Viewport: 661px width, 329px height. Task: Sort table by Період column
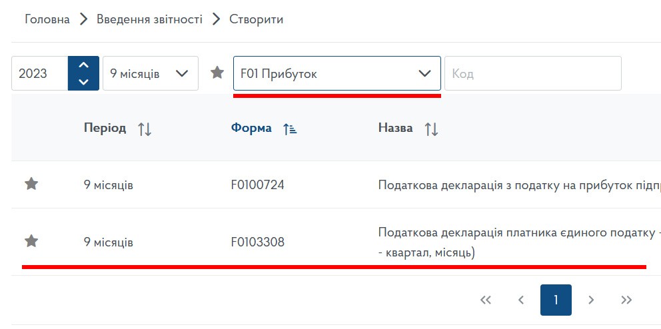tap(145, 129)
